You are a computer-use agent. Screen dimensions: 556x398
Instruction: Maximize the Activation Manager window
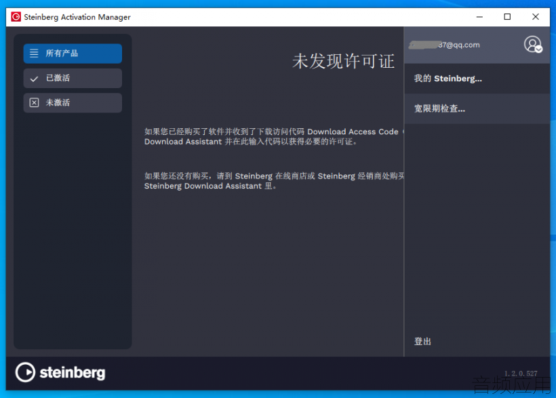pyautogui.click(x=507, y=17)
